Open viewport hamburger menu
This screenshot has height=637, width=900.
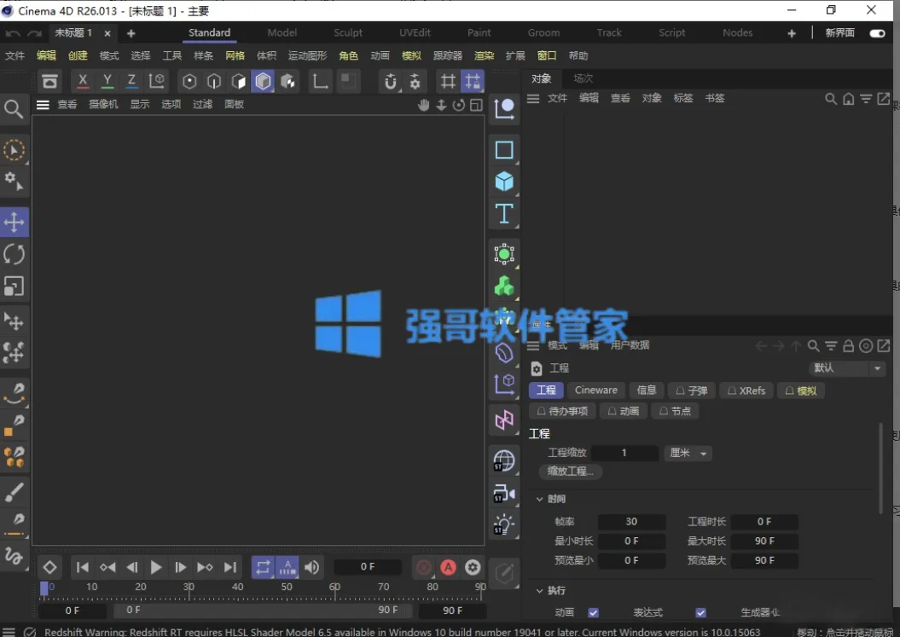[x=43, y=104]
